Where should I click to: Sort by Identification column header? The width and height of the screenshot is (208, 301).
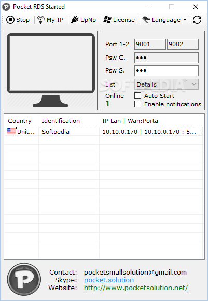pos(68,121)
